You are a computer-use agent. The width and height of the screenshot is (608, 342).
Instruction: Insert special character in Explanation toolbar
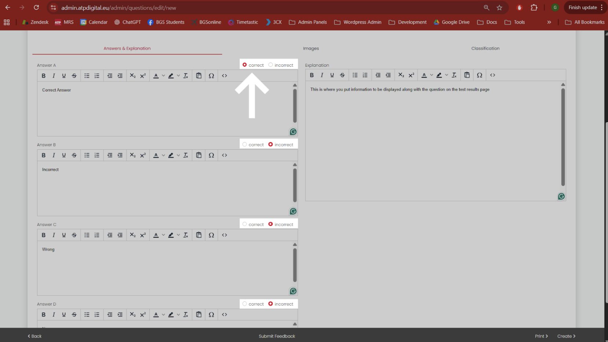(x=479, y=75)
